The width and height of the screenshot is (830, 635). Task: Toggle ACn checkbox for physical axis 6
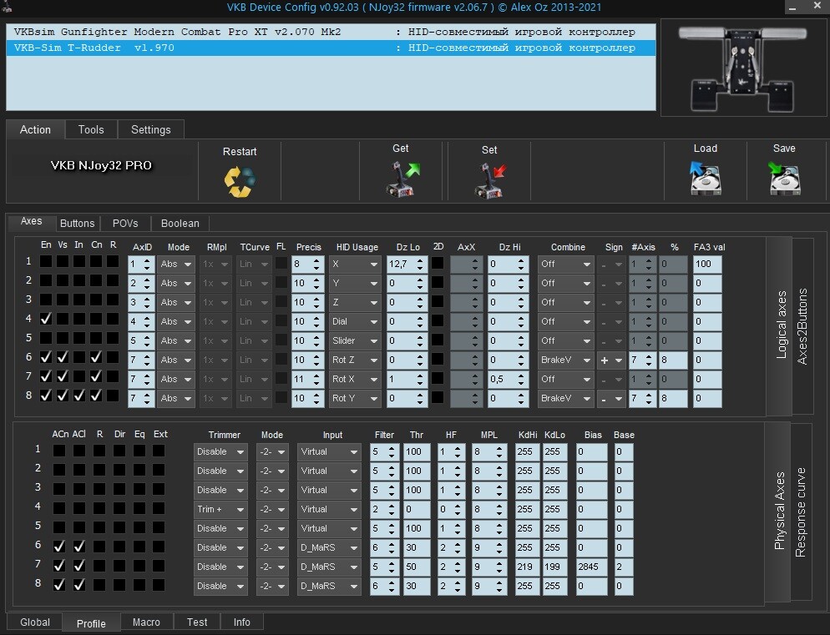click(59, 546)
